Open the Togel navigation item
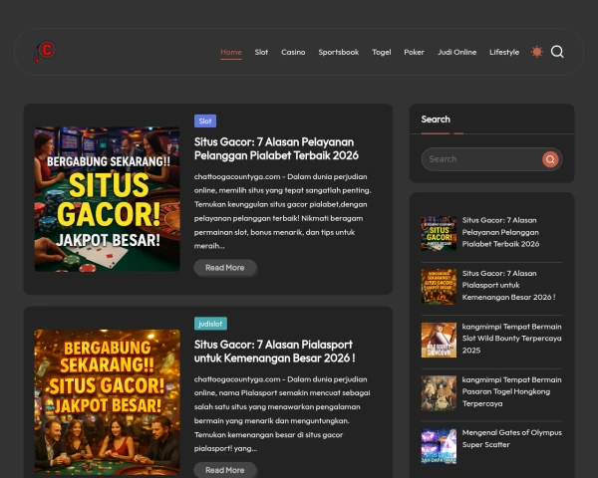 [x=382, y=52]
